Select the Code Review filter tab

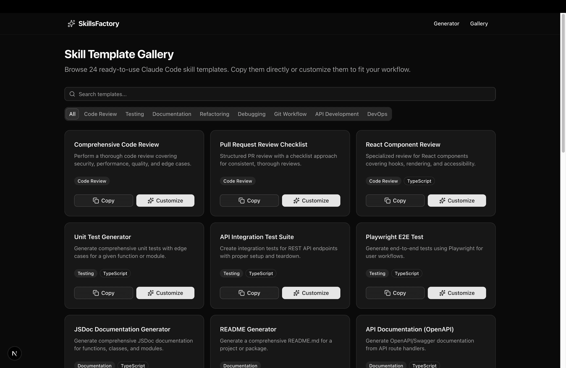point(100,114)
